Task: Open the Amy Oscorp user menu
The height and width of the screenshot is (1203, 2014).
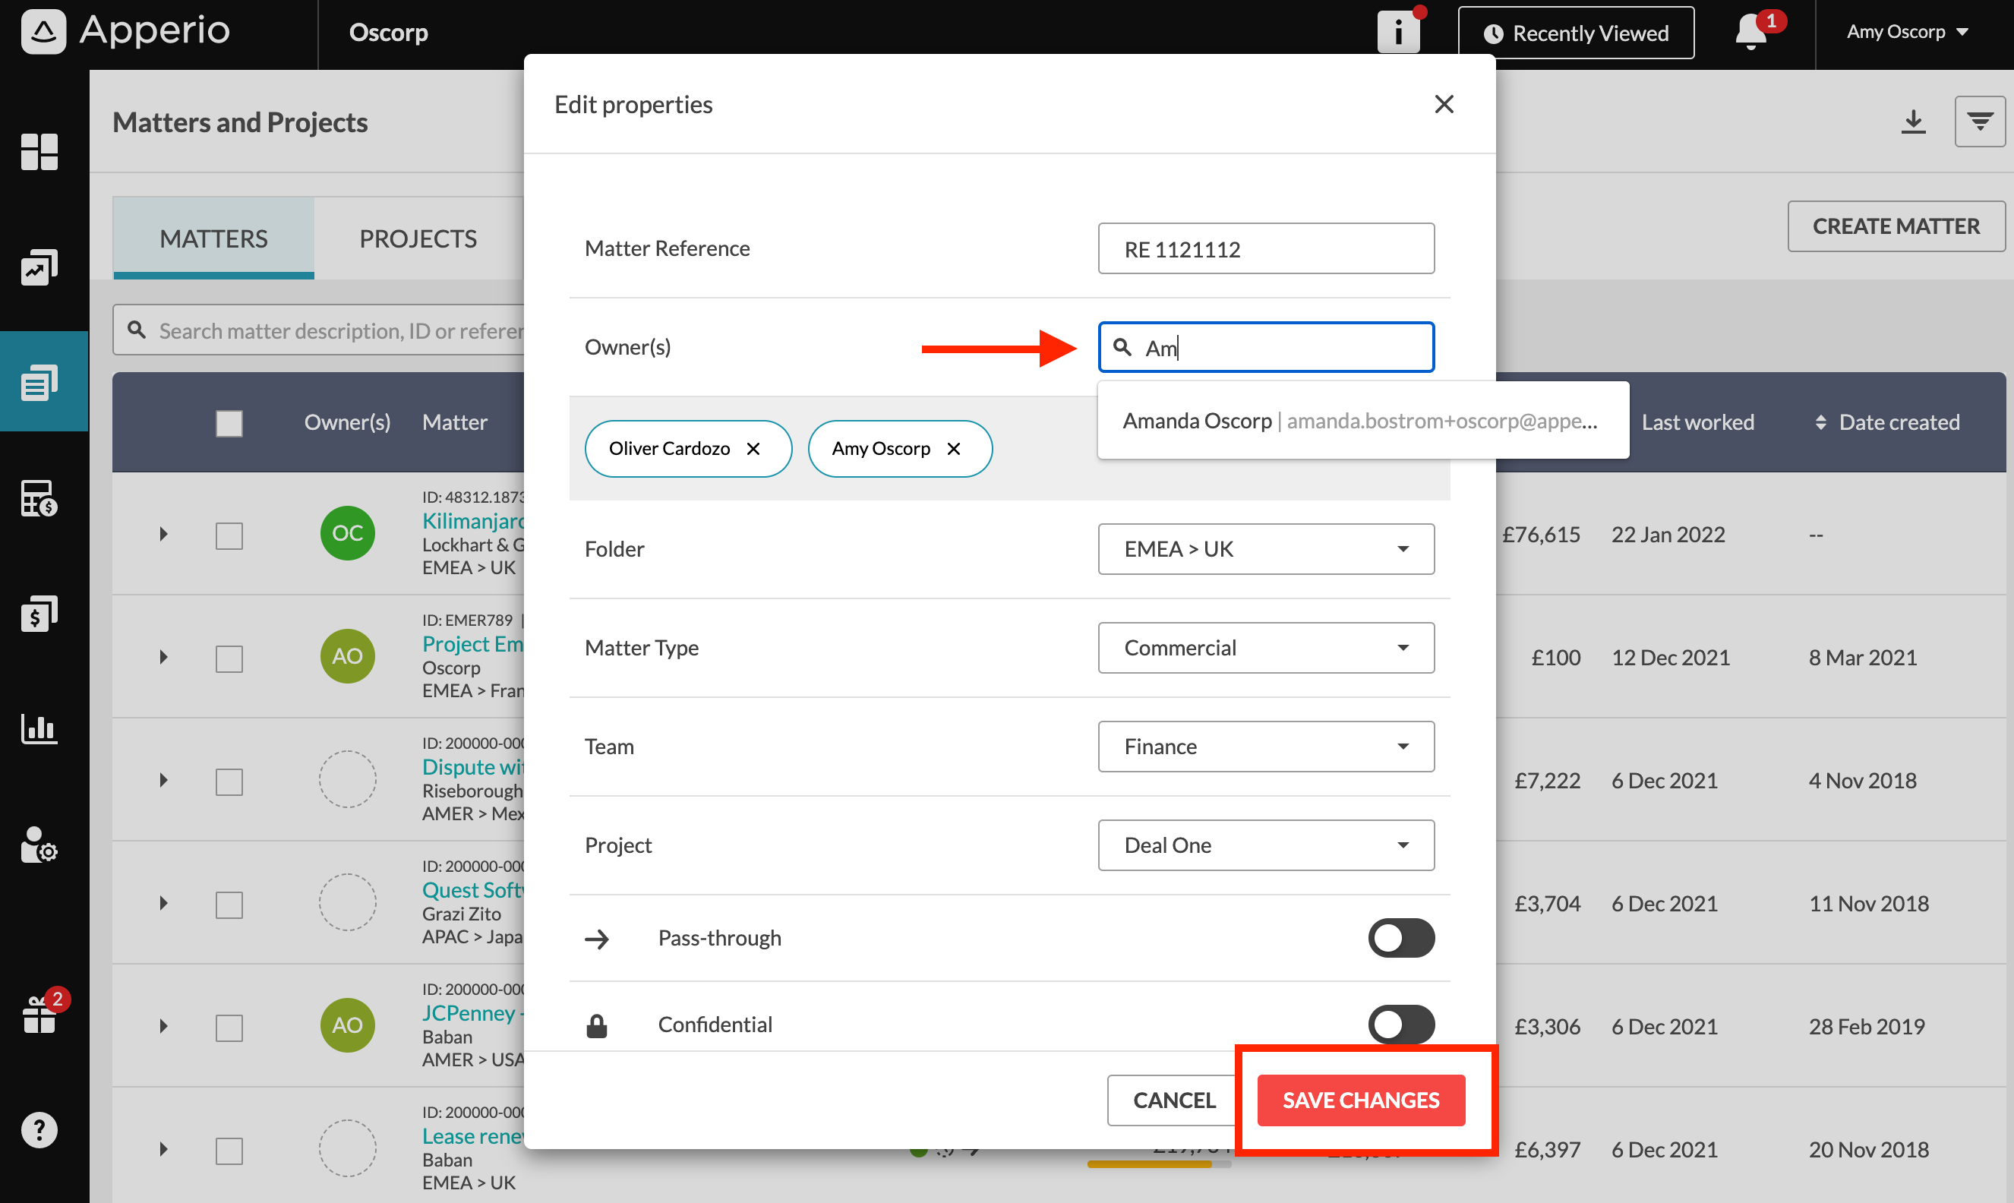Action: point(1907,33)
